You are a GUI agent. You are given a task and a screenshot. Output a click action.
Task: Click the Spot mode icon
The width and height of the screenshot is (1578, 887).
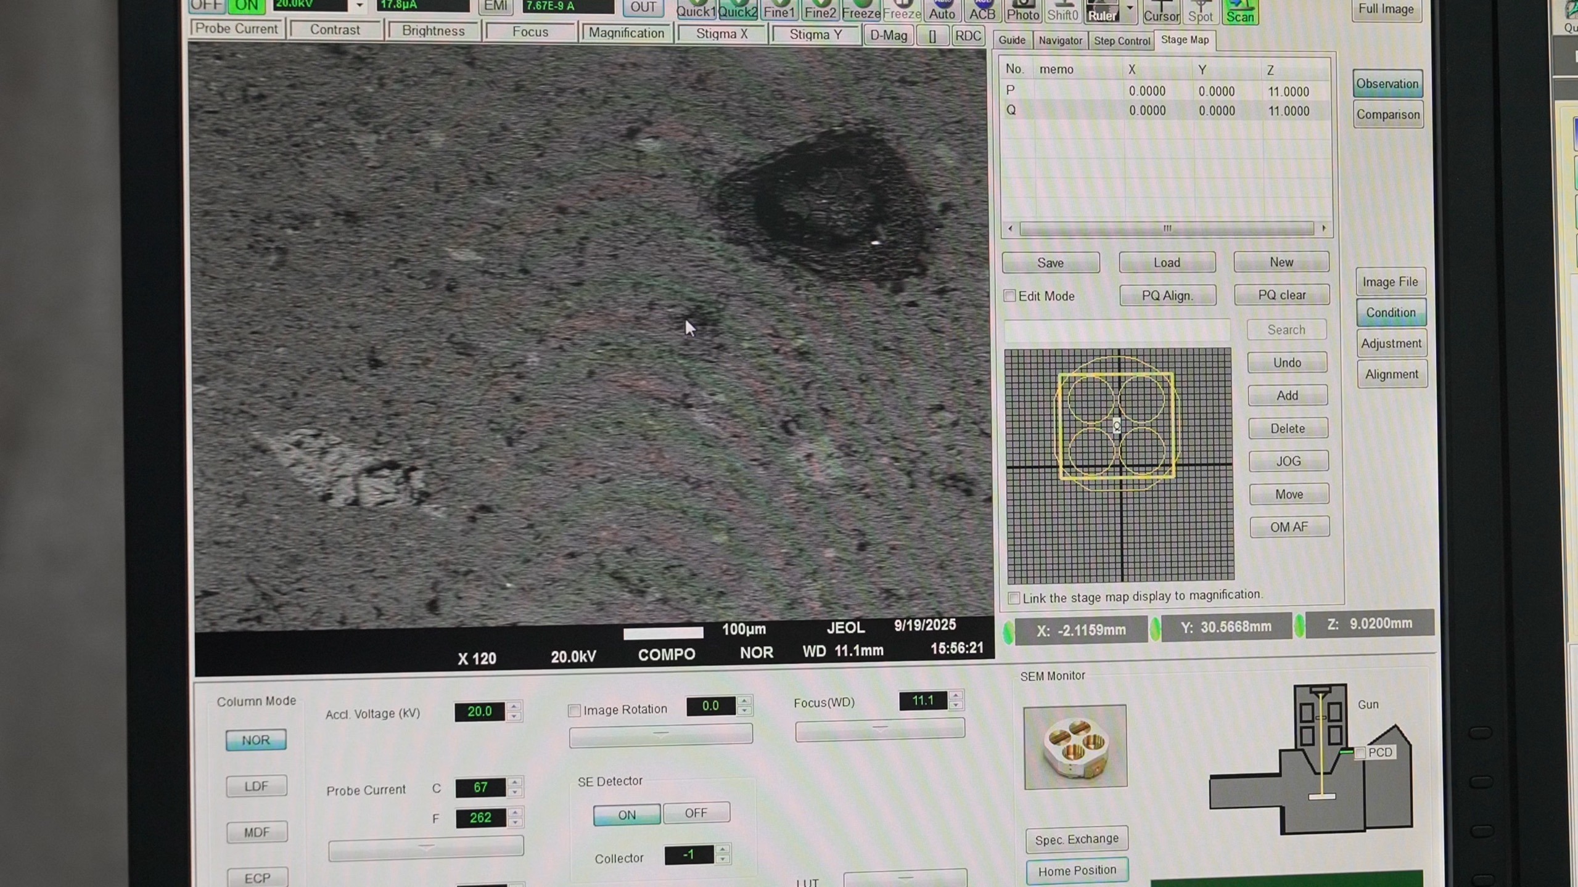point(1200,11)
